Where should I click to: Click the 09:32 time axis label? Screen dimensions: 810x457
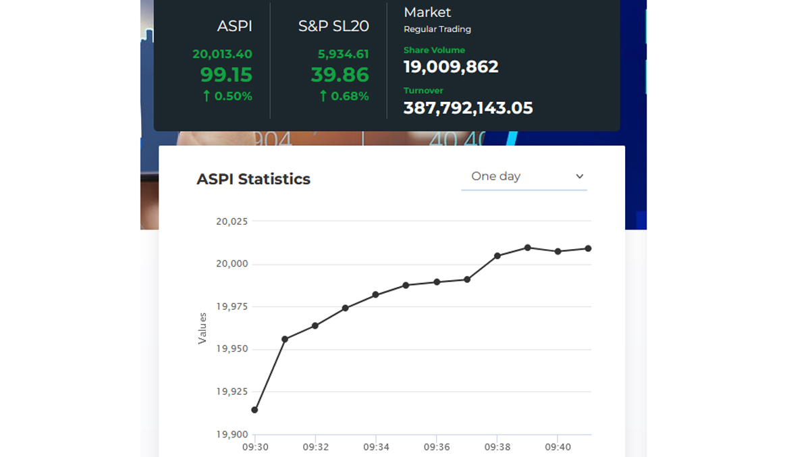315,447
